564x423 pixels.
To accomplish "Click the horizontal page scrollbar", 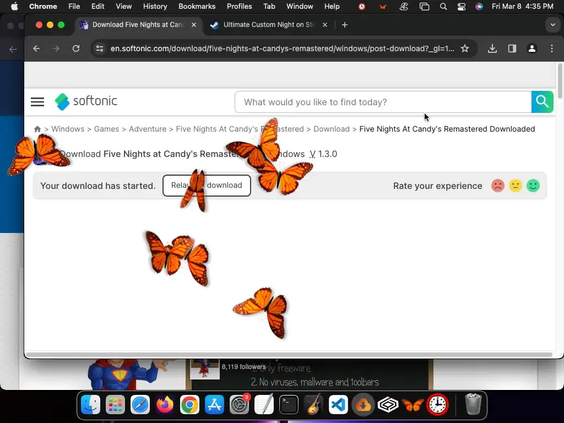I will tap(289, 355).
